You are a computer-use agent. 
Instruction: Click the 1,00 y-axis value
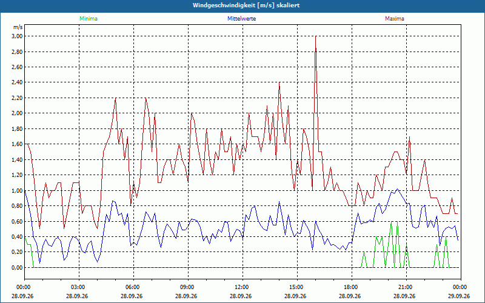(18, 190)
